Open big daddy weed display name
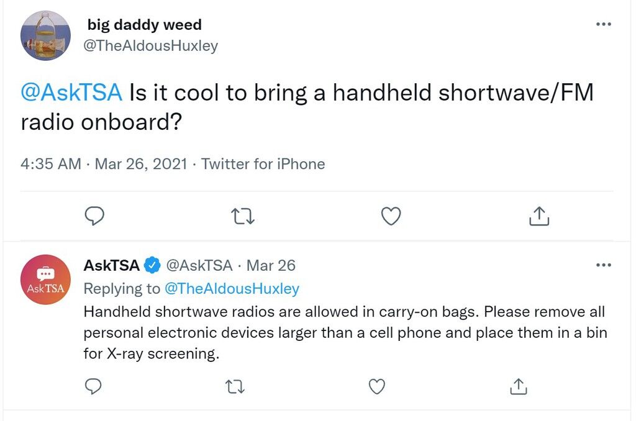 144,25
